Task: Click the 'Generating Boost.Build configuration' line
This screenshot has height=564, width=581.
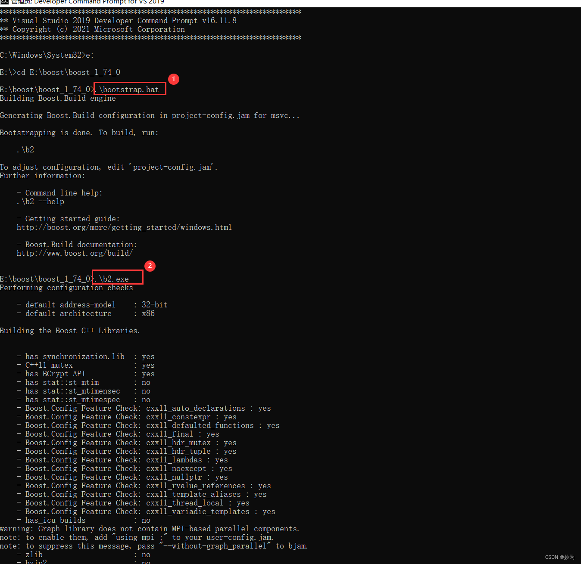Action: click(x=150, y=115)
